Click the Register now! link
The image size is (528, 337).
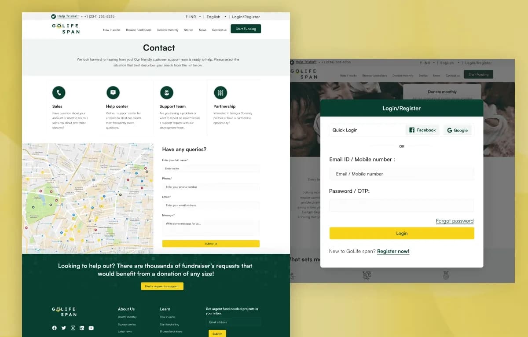coord(393,252)
